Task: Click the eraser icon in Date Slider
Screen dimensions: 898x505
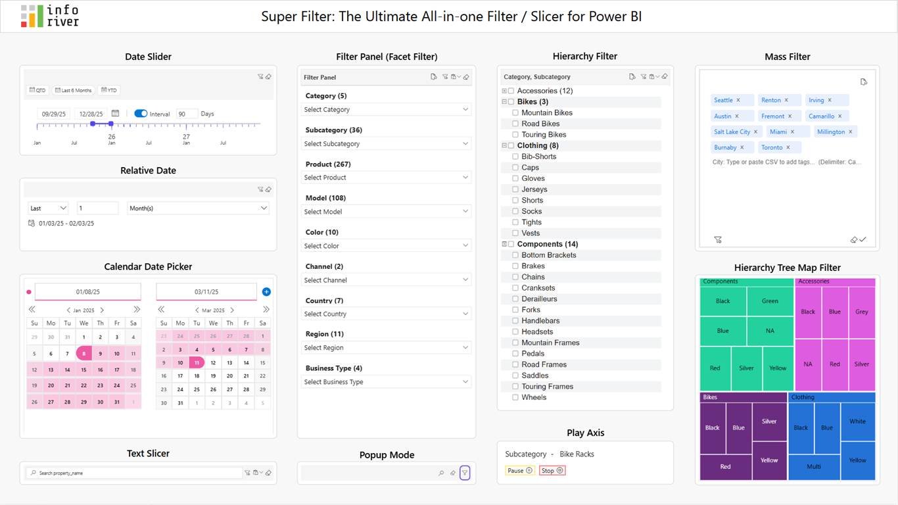Action: [x=268, y=77]
